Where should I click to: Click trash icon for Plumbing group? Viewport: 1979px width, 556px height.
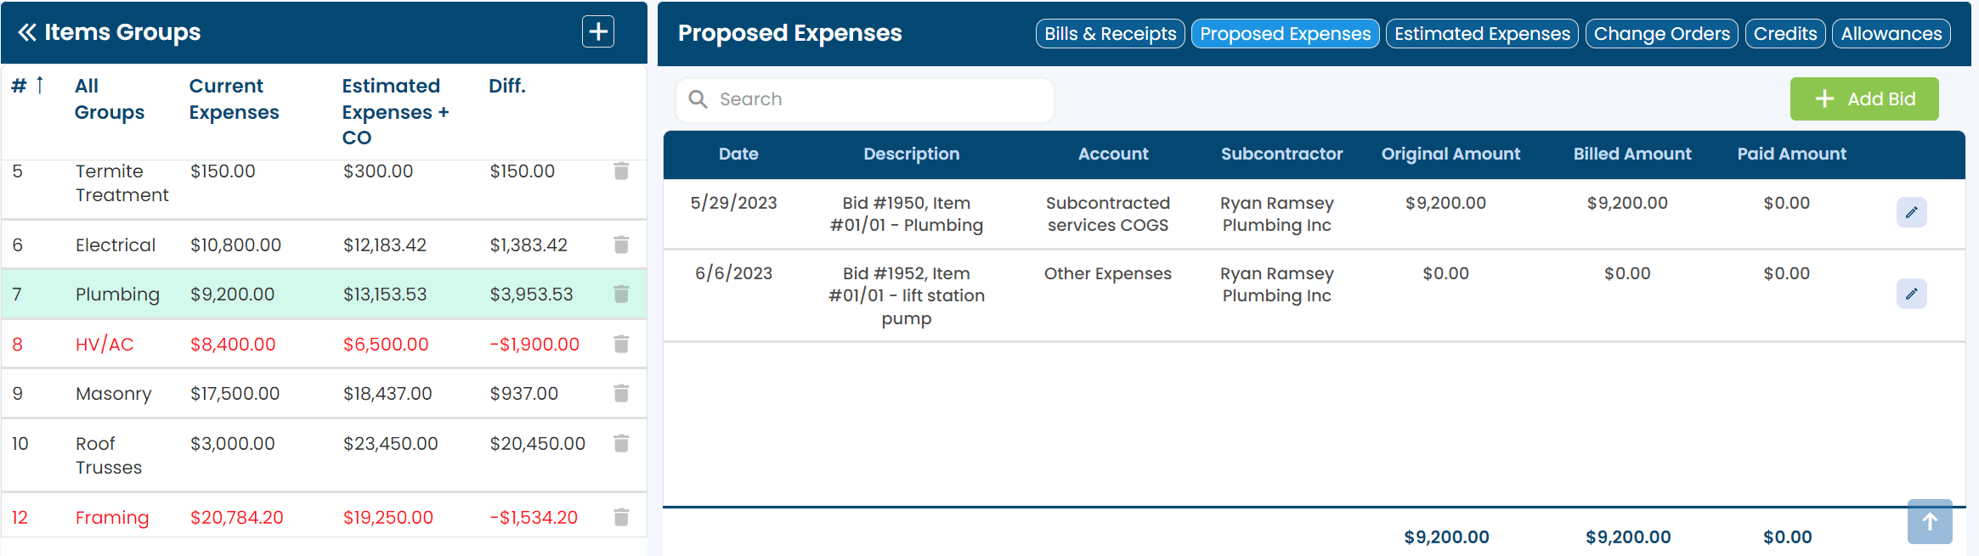621,295
